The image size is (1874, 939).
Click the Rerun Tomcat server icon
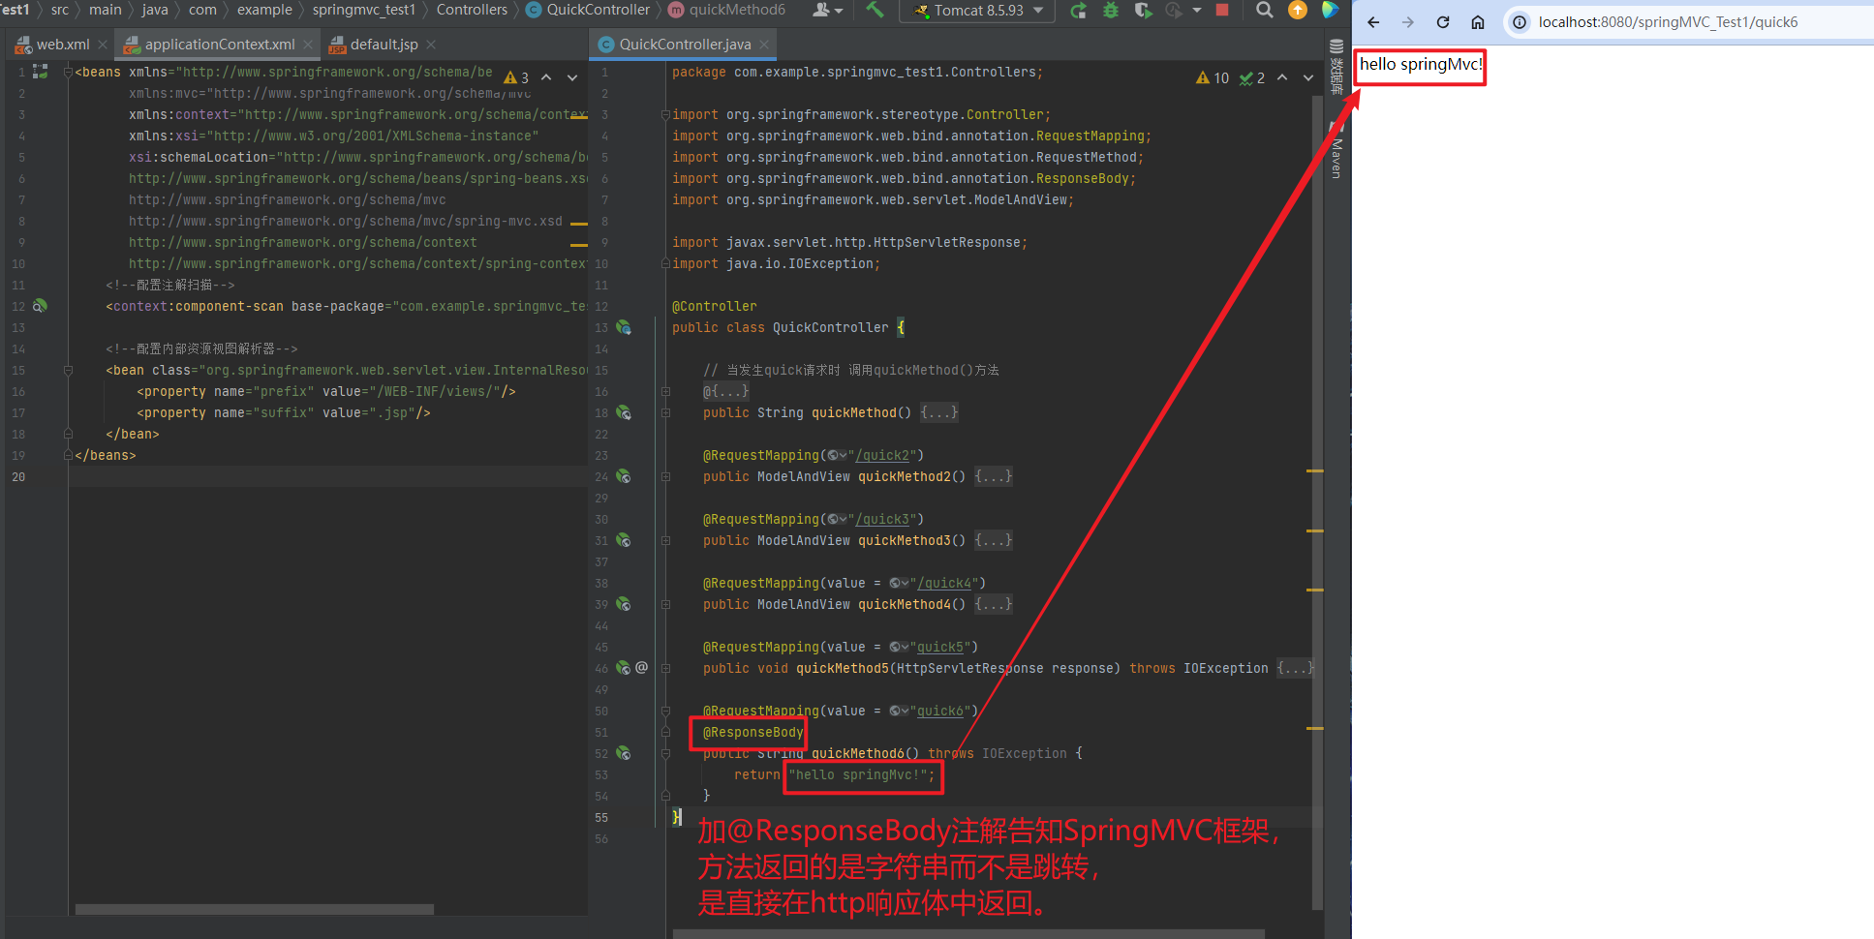tap(1078, 11)
